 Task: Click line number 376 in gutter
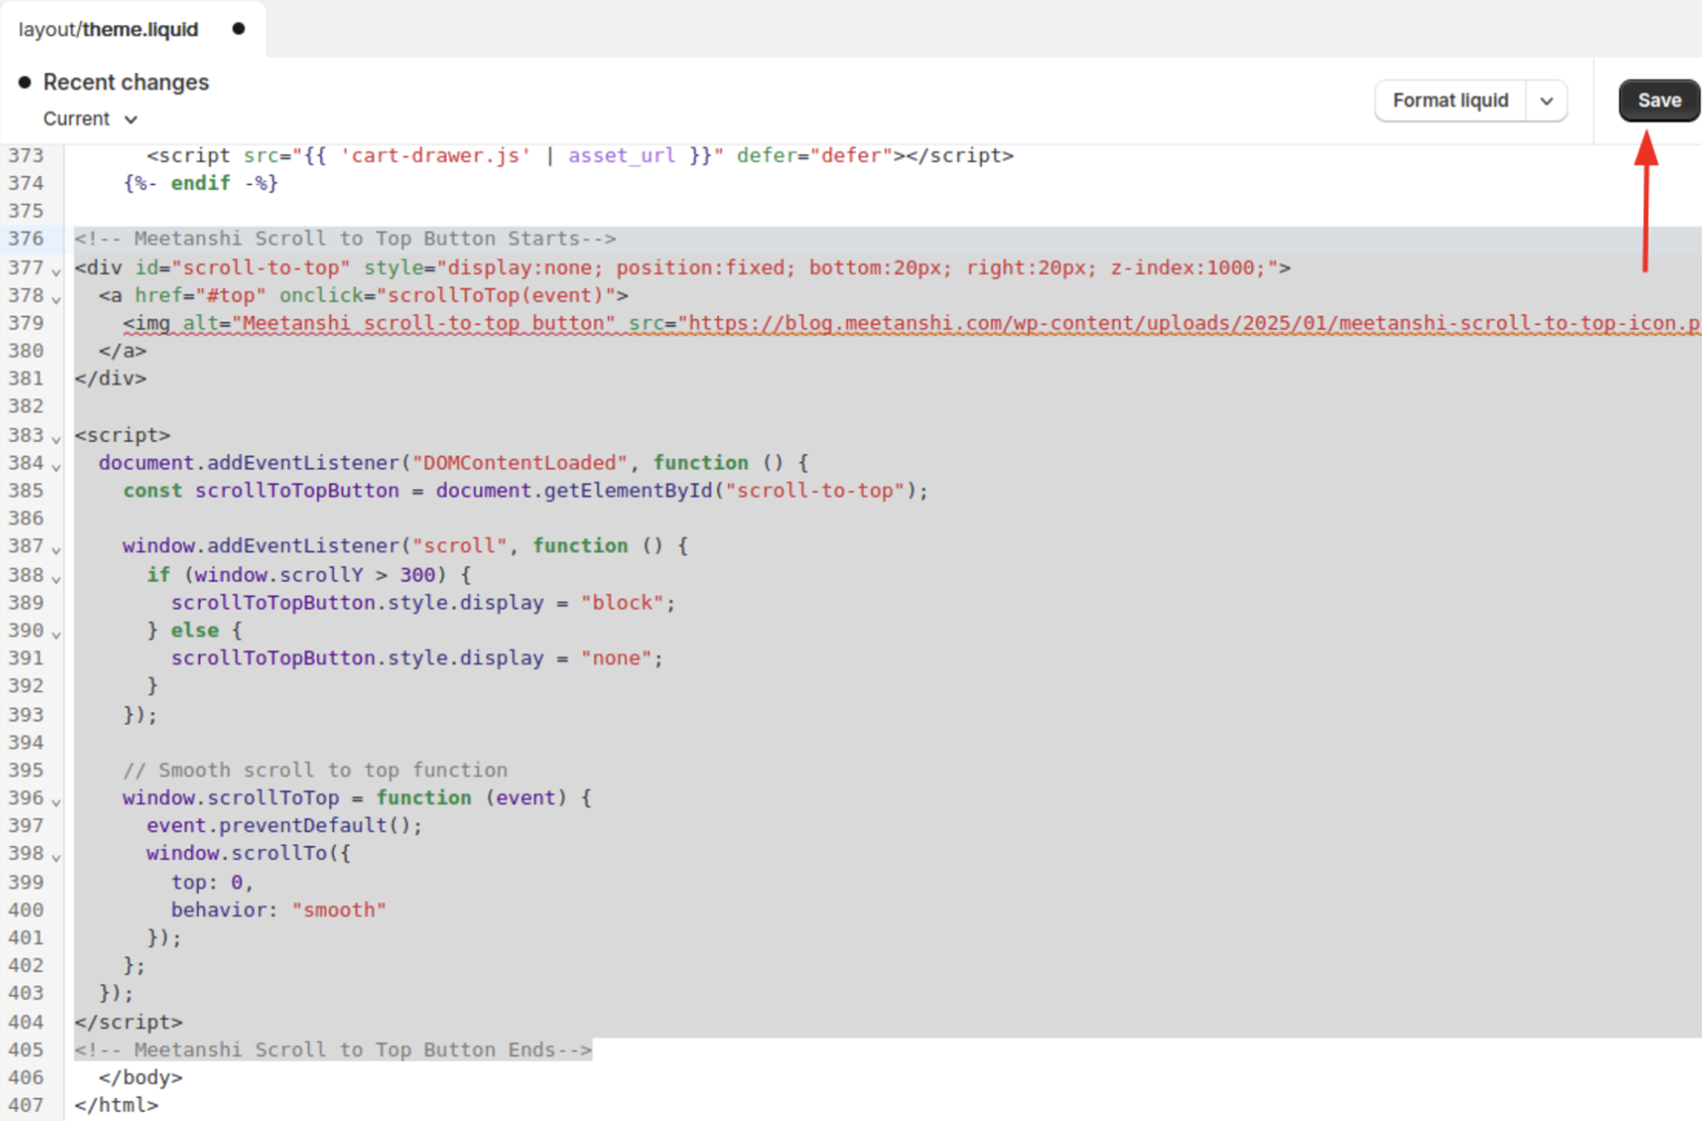click(26, 238)
